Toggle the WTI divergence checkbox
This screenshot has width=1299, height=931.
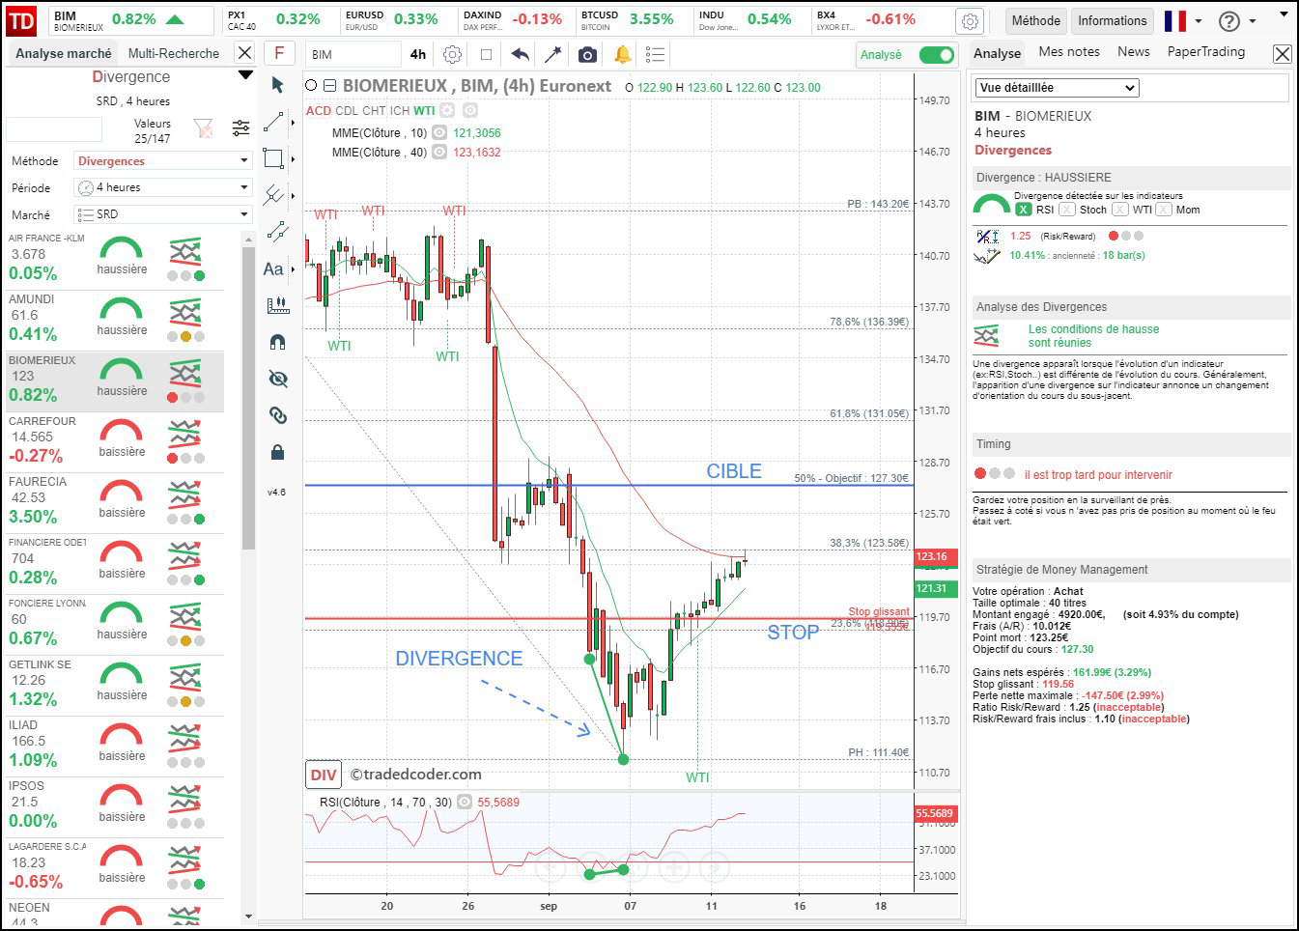(1119, 210)
